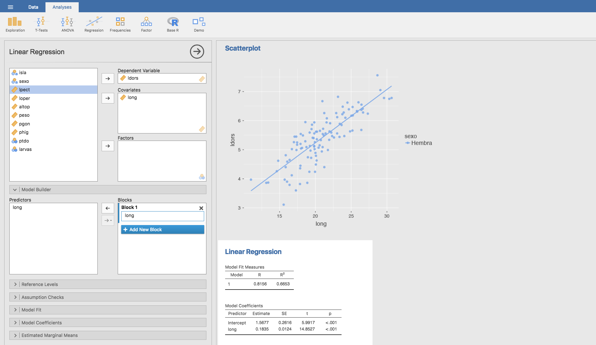Open the Demo module

pos(199,25)
